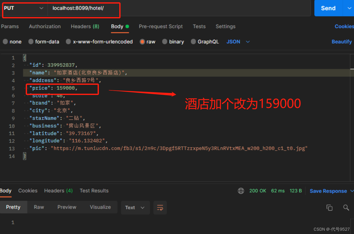Click the "address" line in the editor
This screenshot has width=354, height=234.
tap(65, 80)
